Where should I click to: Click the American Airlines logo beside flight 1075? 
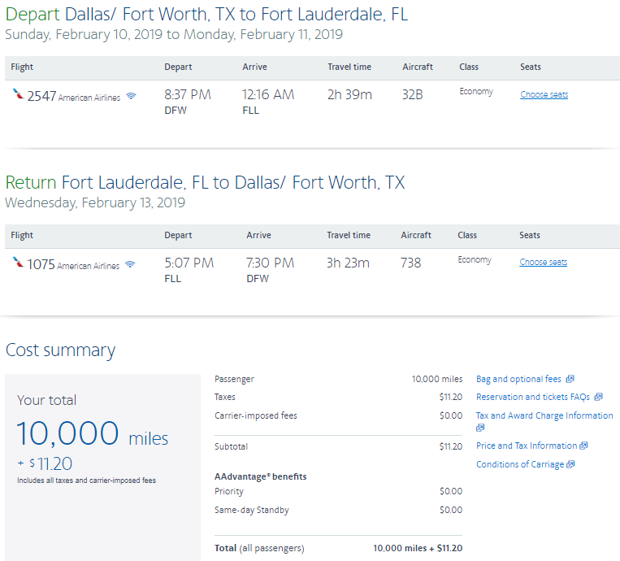click(18, 263)
